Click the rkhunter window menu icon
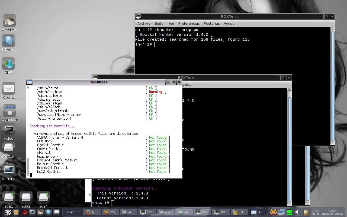 [x=29, y=82]
